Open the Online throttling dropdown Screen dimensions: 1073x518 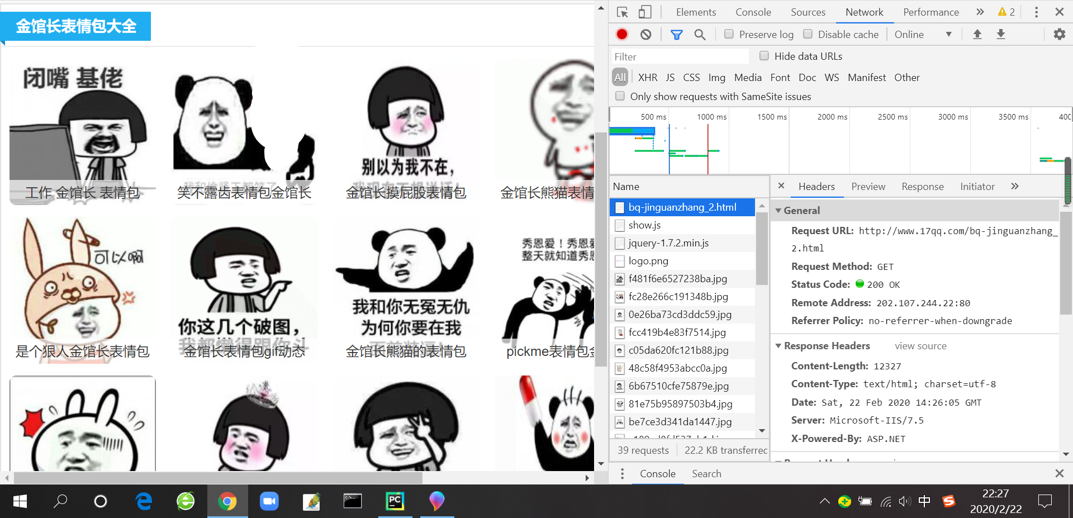click(x=923, y=34)
